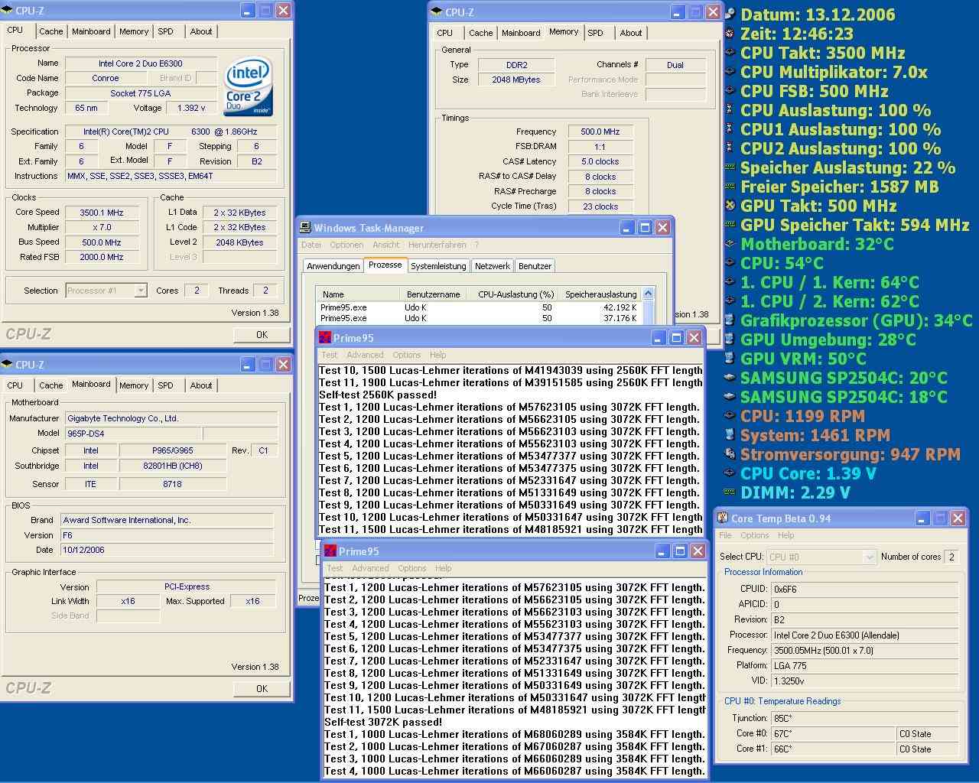Sort by Speicherauslastung column header

tap(600, 294)
